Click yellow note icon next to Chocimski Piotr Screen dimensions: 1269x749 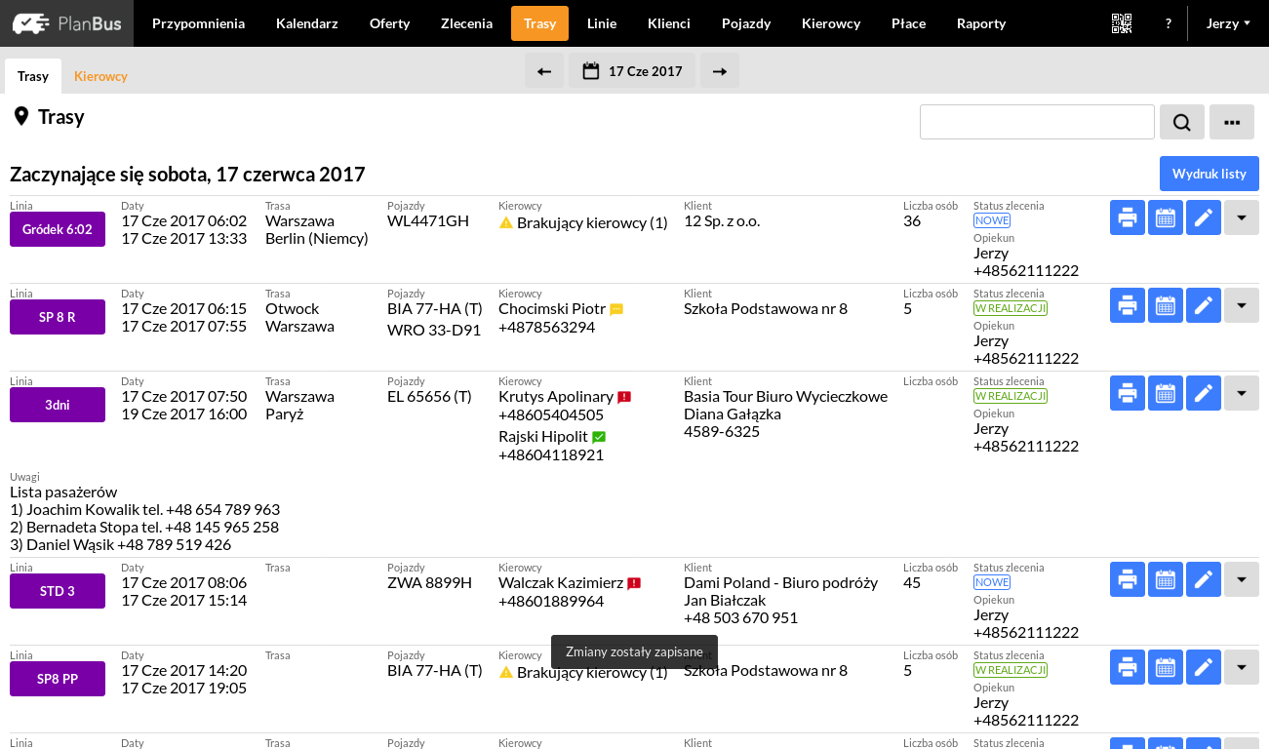click(616, 309)
